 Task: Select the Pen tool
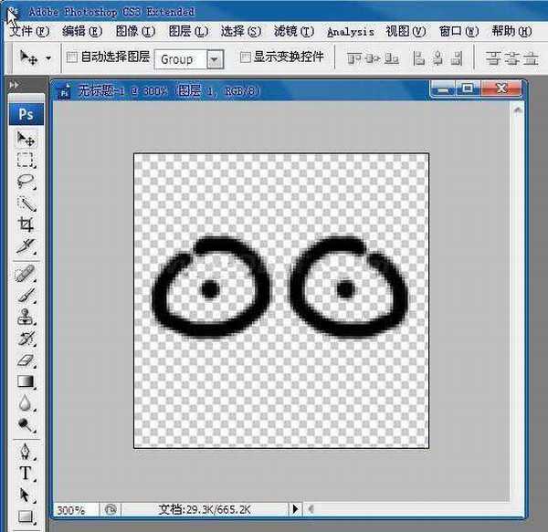[x=26, y=453]
